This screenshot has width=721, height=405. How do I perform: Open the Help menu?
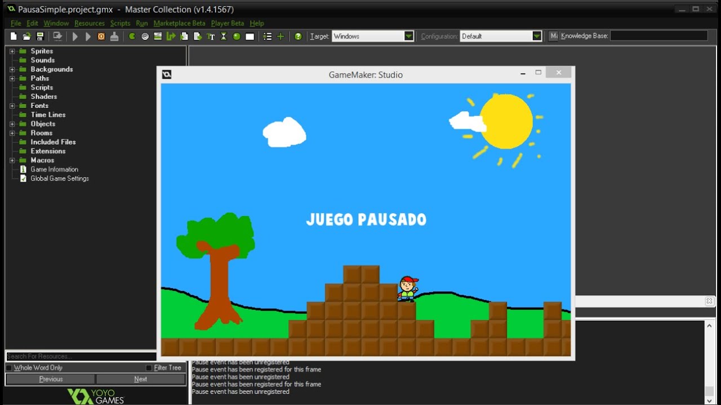257,23
